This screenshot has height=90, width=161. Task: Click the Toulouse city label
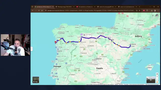(x=141, y=25)
